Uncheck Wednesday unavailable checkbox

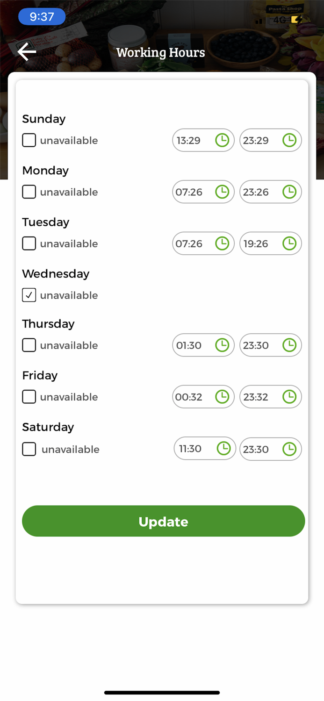29,295
